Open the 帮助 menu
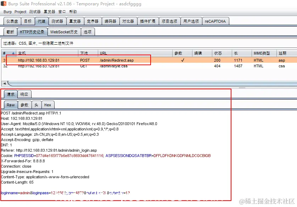The height and width of the screenshot is (207, 297). 73,12
